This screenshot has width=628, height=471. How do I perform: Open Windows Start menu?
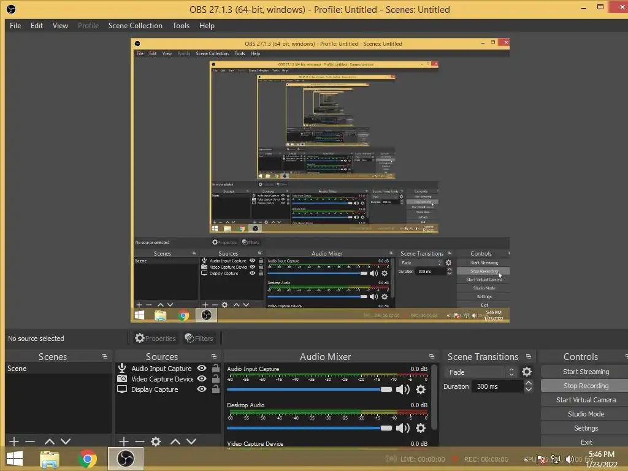15,459
